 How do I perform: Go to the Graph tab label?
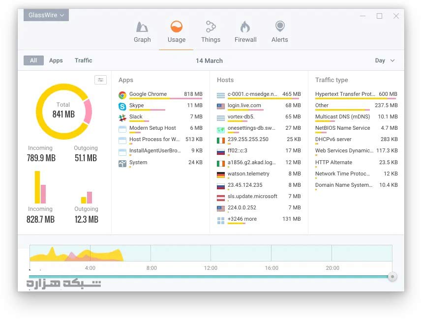pos(142,40)
